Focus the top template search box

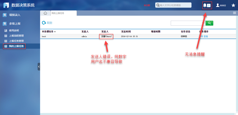173,5
